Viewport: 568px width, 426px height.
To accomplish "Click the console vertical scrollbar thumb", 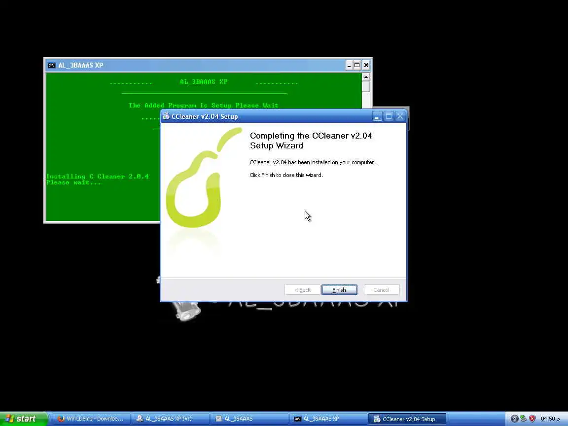I will point(366,87).
